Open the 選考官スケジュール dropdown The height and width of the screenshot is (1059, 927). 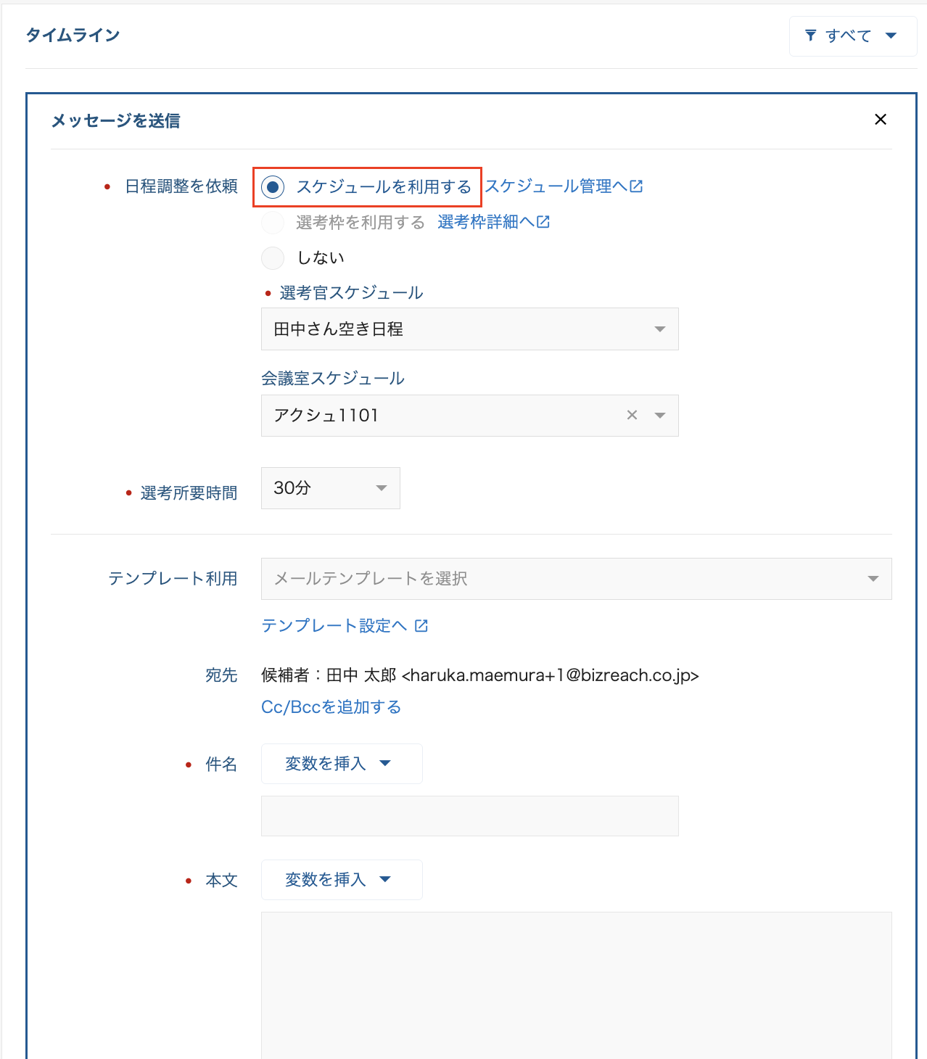tap(469, 329)
